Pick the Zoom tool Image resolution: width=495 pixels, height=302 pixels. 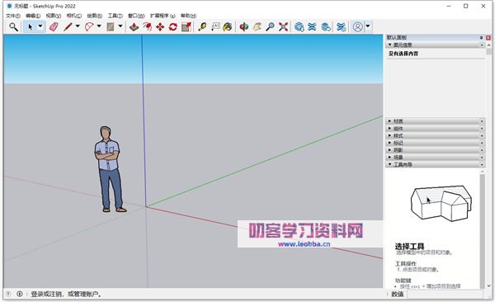pyautogui.click(x=270, y=27)
